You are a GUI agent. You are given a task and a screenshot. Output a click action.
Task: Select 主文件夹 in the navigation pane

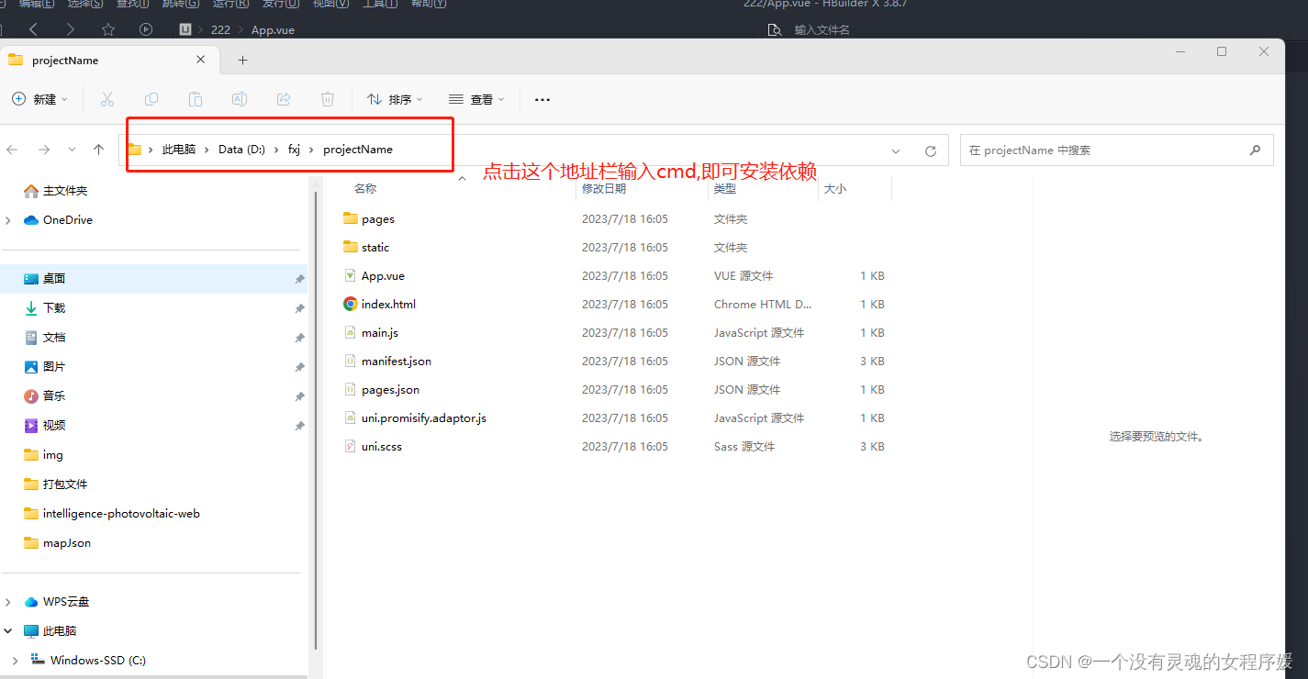(64, 191)
